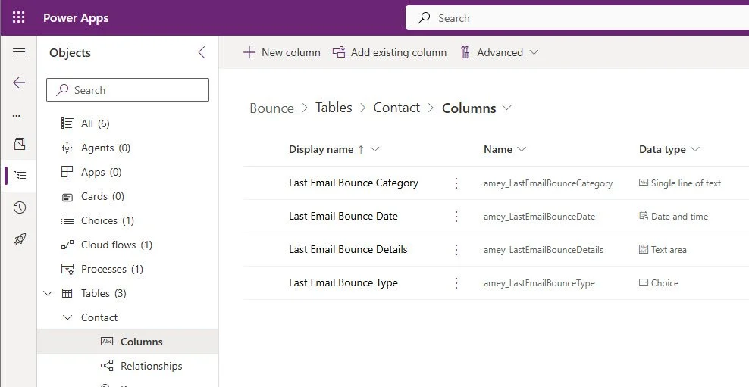Viewport: 749px width, 387px height.
Task: Click the top Search bar
Action: (x=577, y=18)
